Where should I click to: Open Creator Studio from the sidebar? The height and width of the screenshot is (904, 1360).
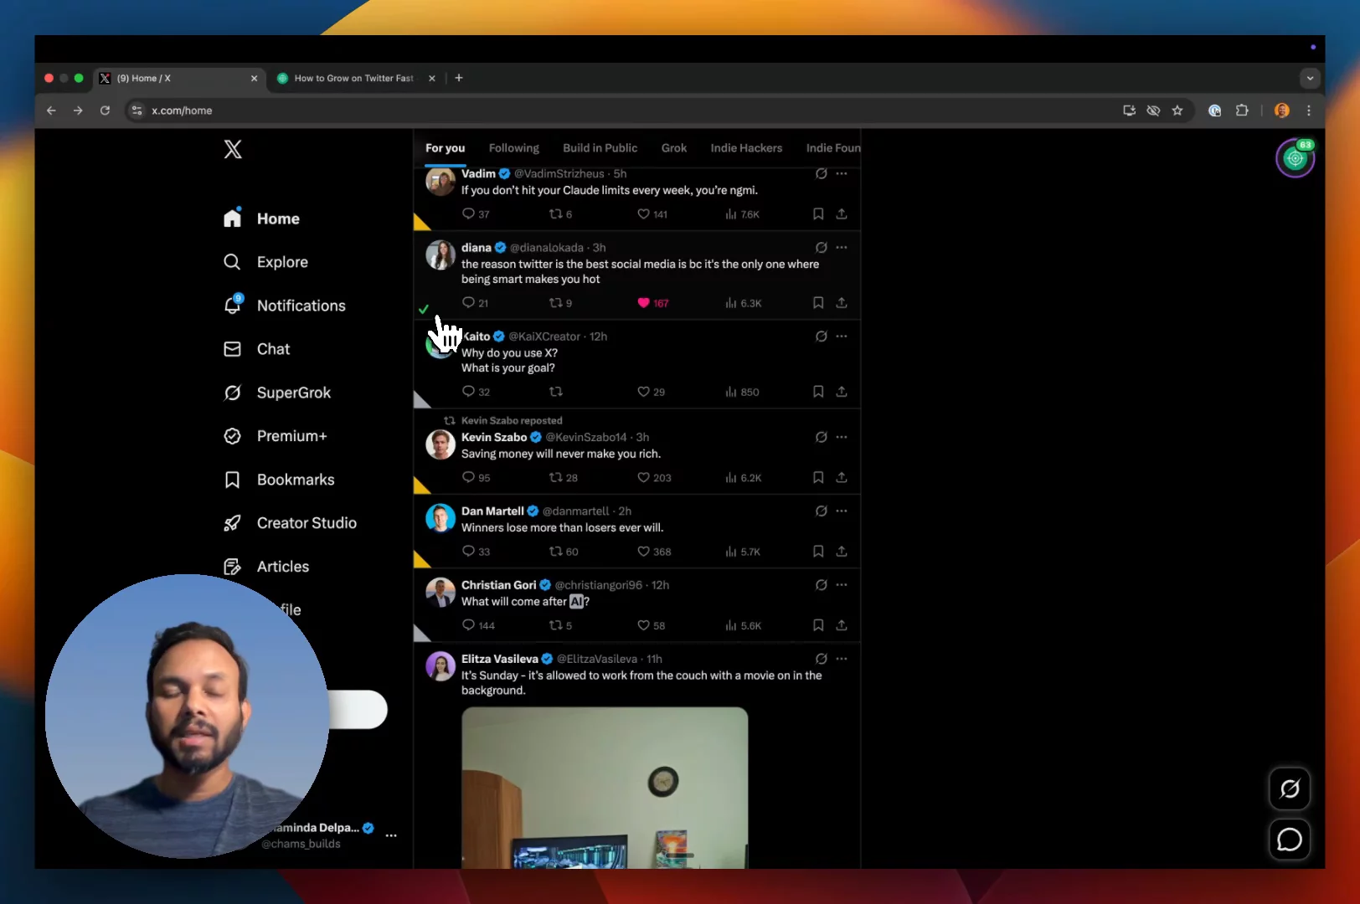point(290,523)
